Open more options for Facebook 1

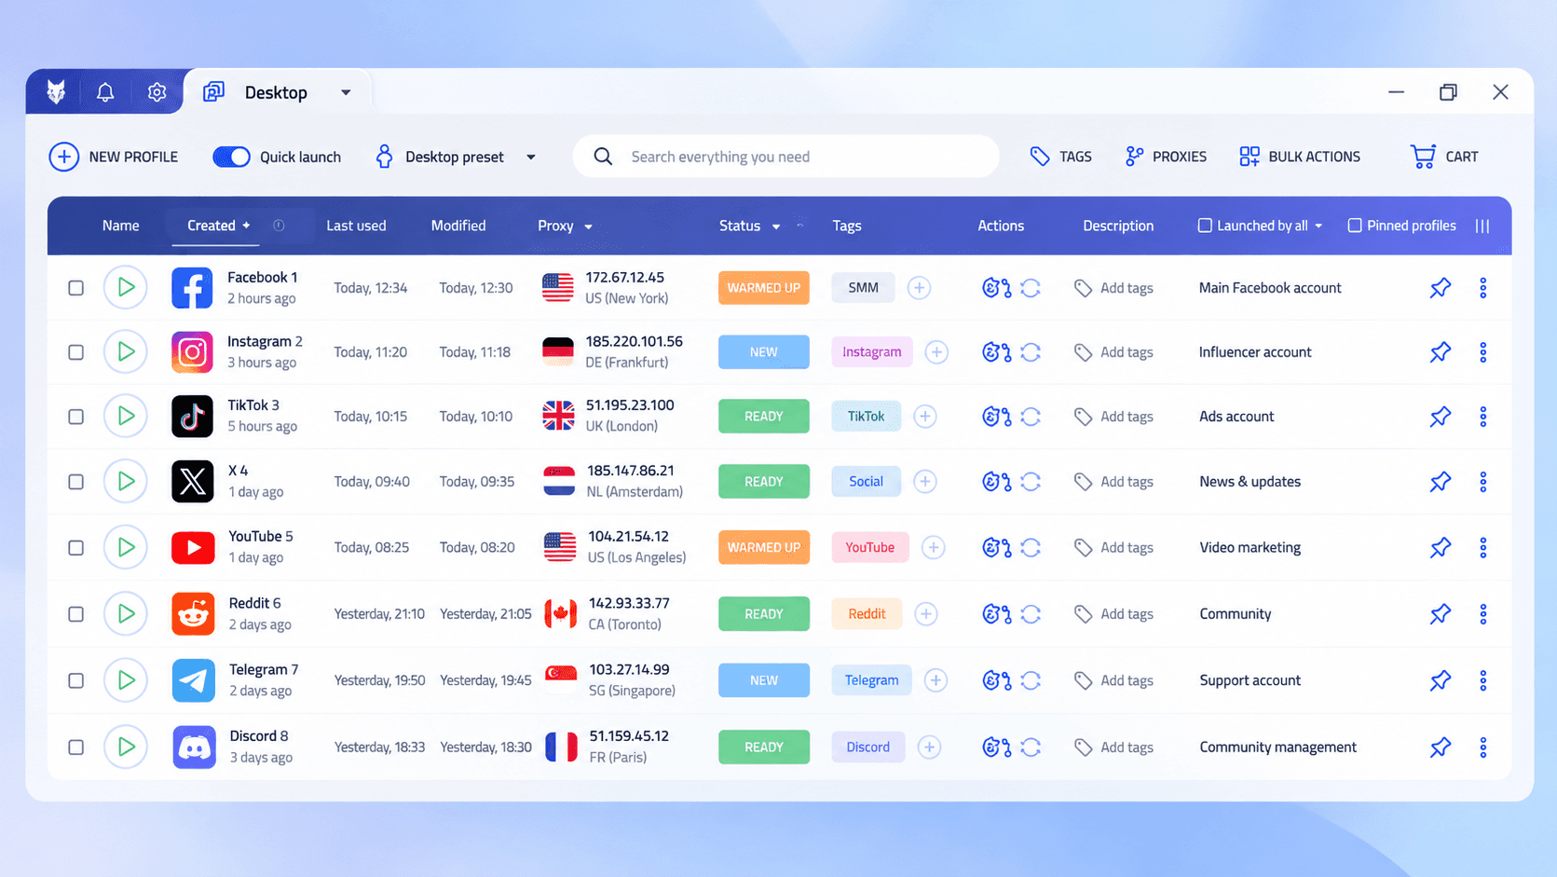click(1483, 288)
